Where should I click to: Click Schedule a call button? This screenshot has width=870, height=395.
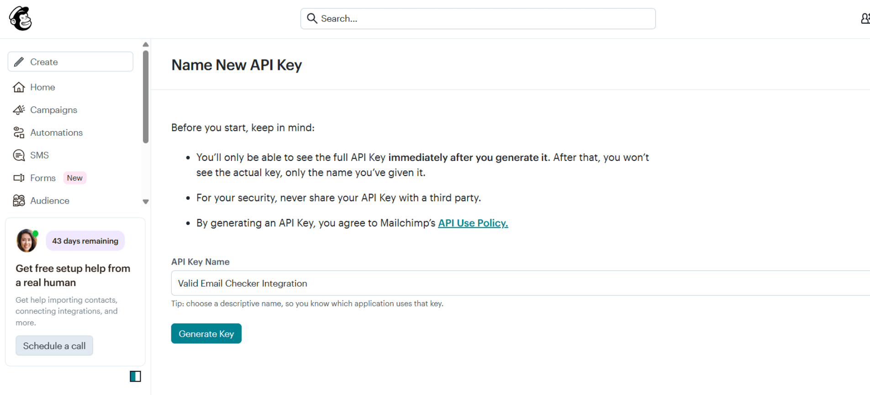coord(54,346)
